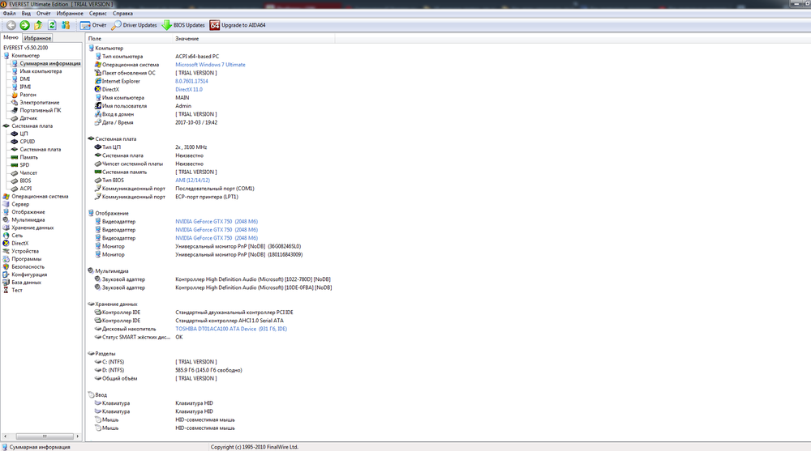This screenshot has height=451, width=811.
Task: Open the Избранное menu in menu bar
Action: tap(70, 14)
